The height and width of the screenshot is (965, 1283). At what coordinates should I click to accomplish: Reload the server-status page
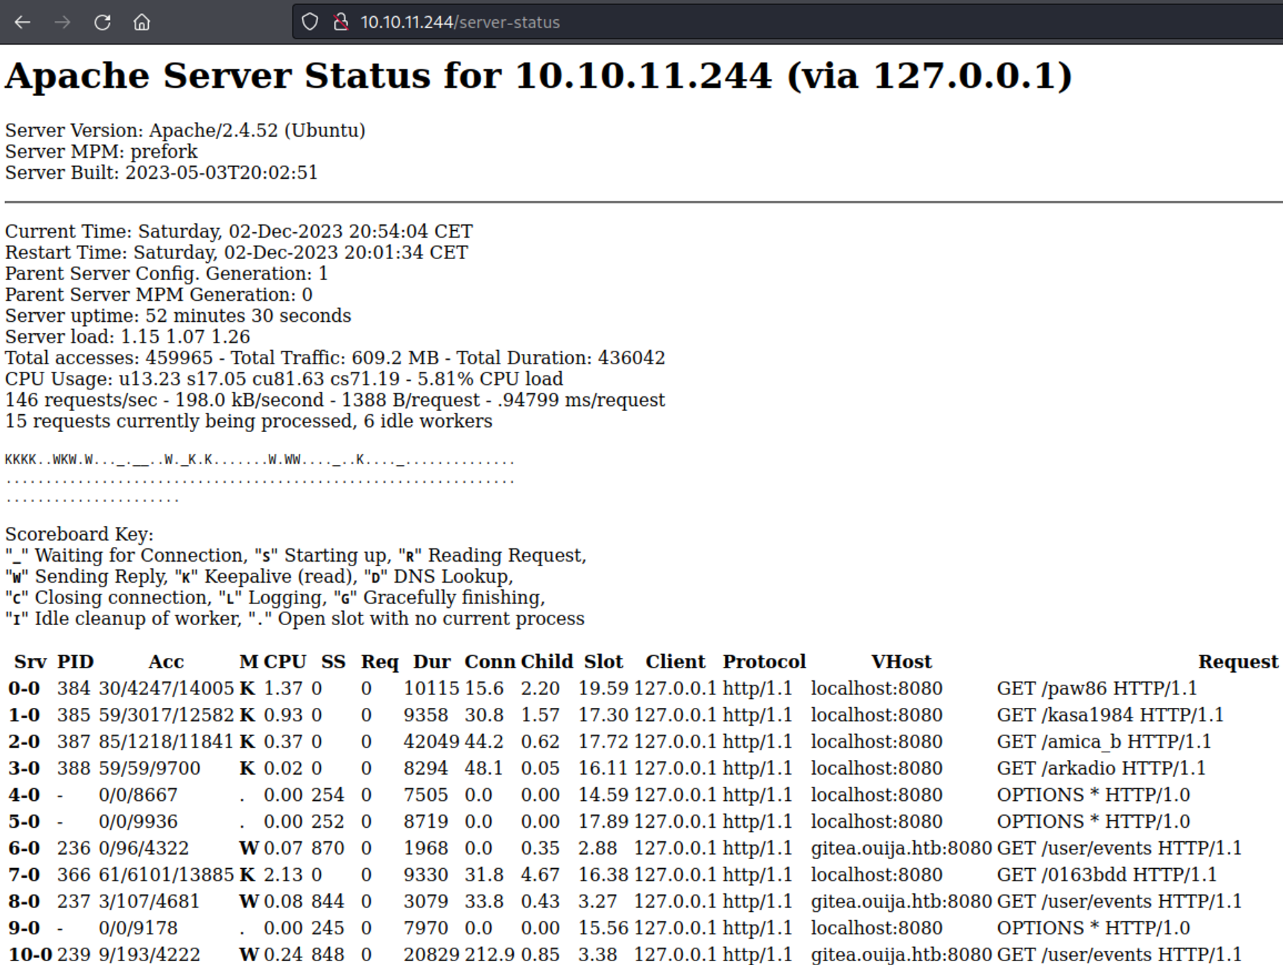(x=102, y=22)
